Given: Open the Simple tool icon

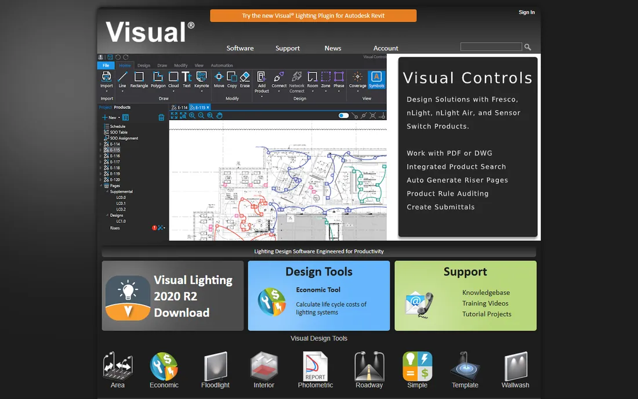Looking at the screenshot, I should click(417, 366).
